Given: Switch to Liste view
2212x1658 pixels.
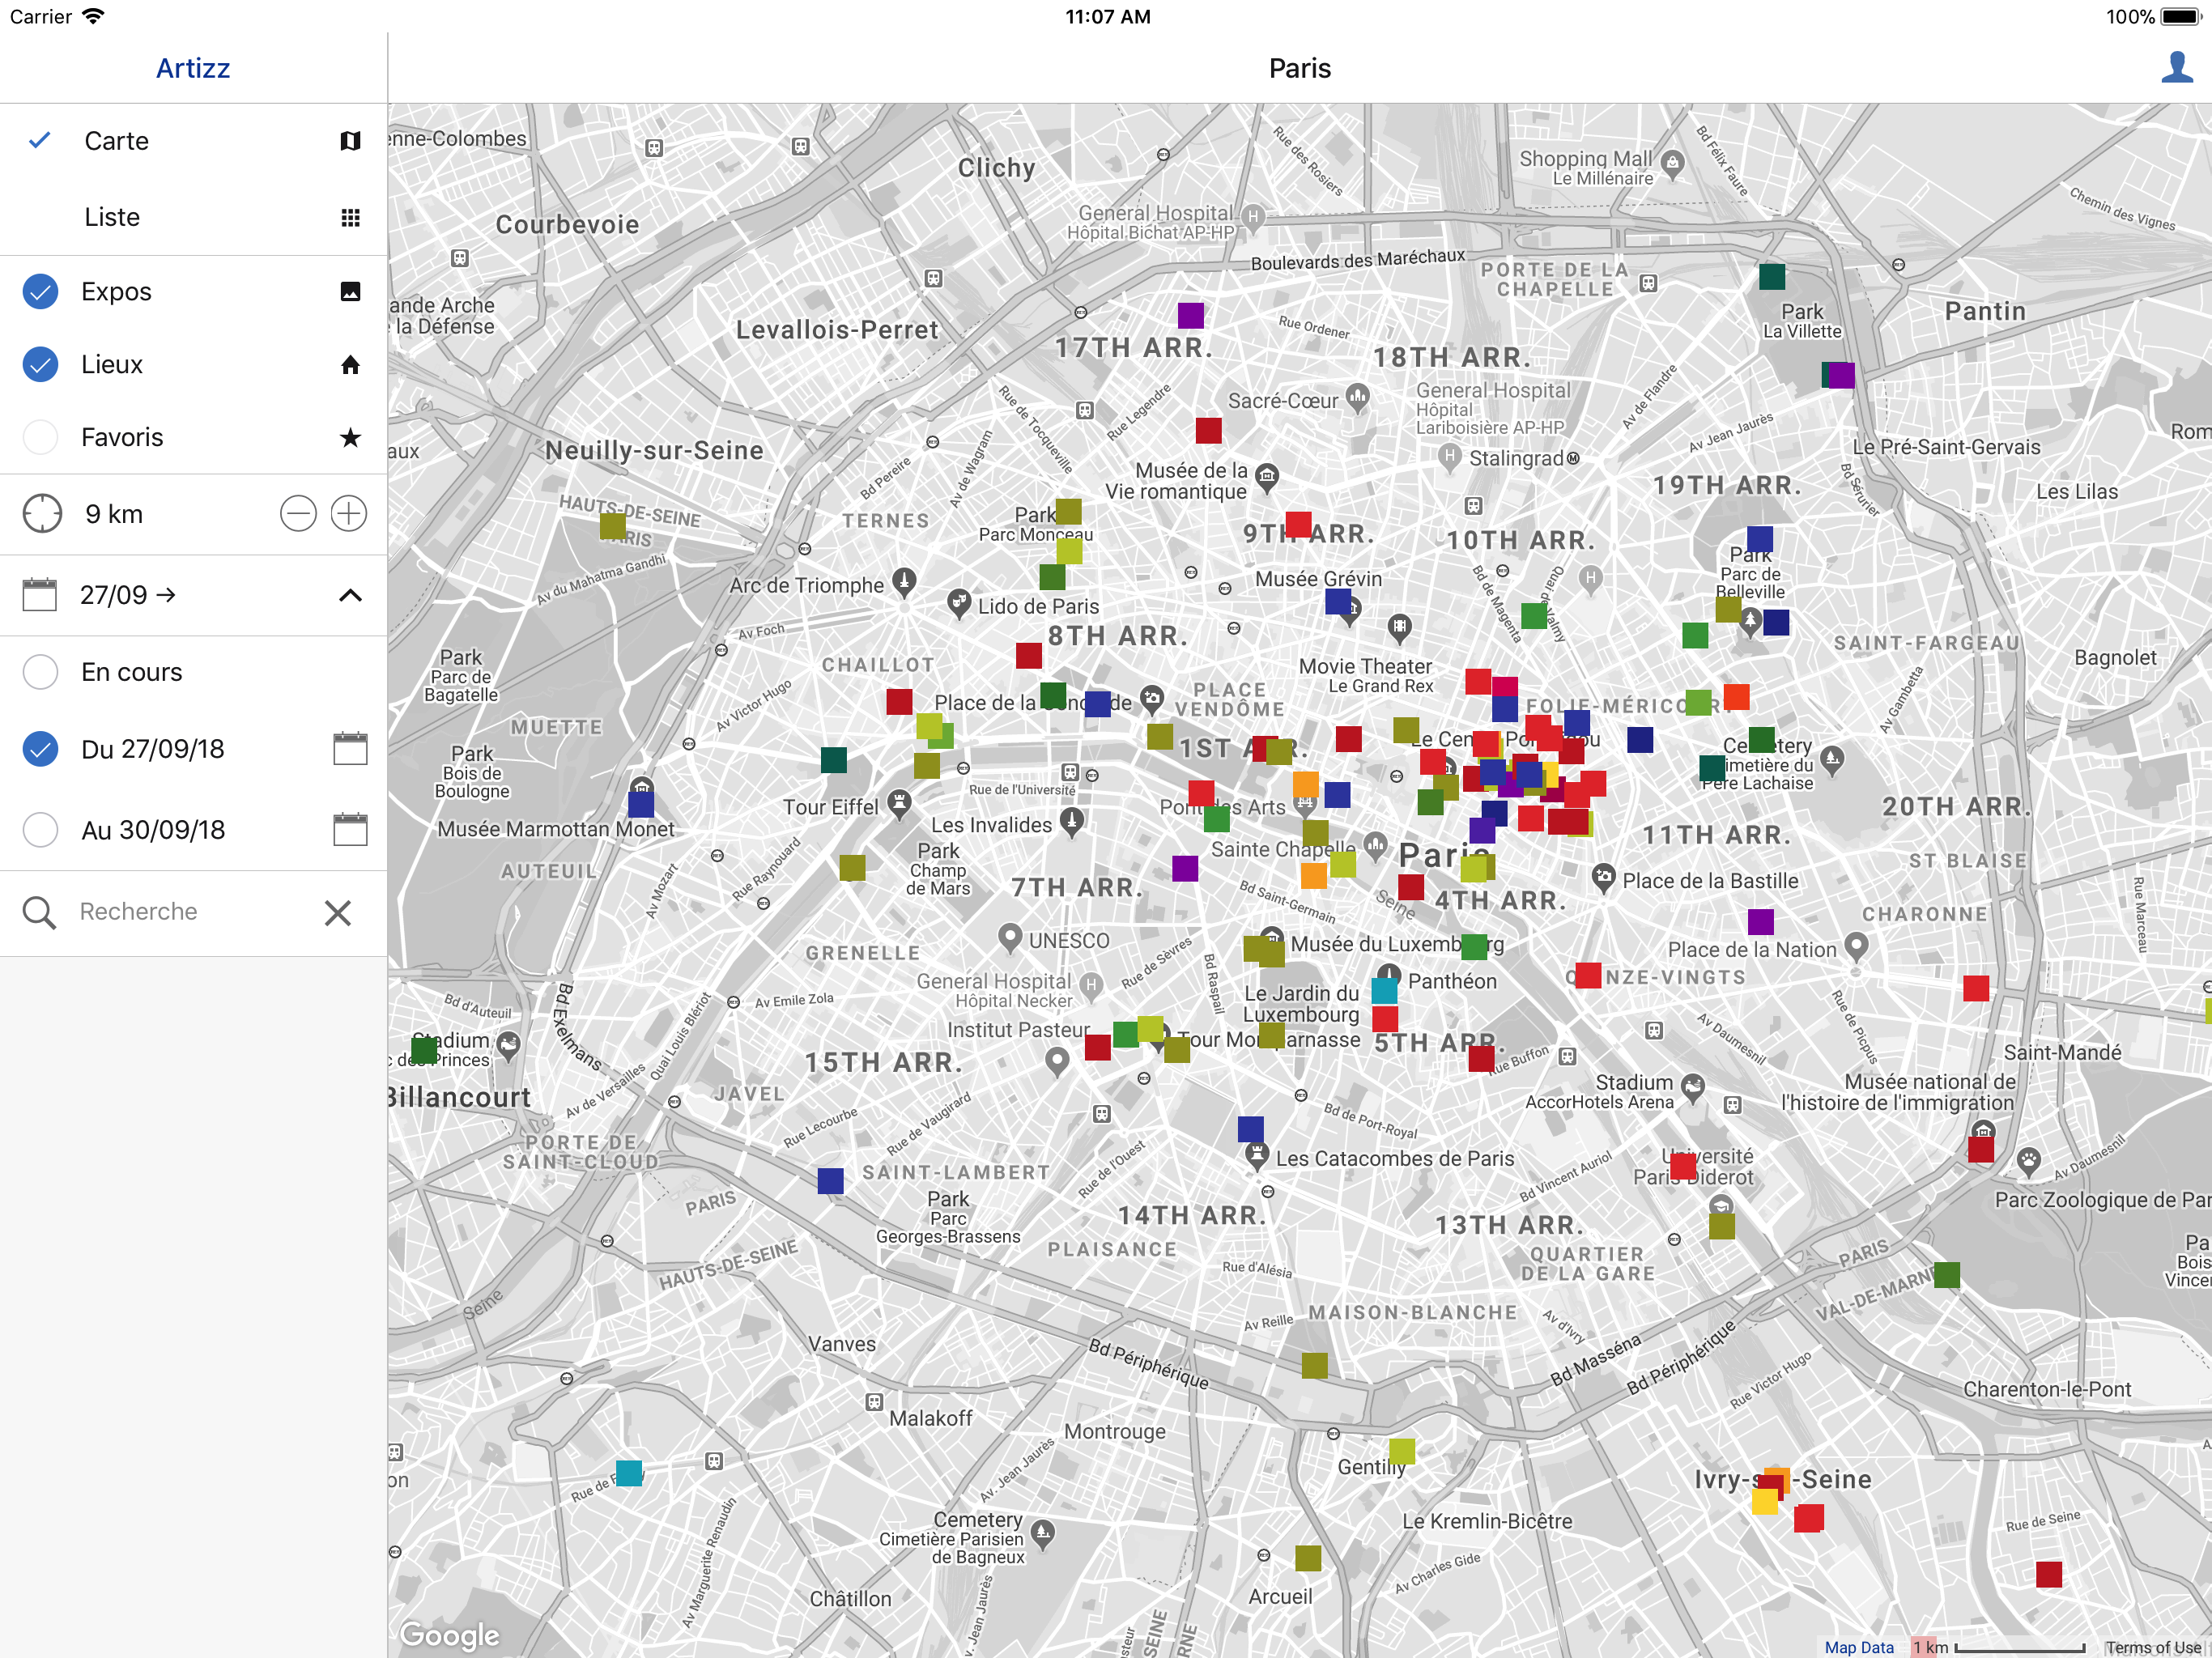Looking at the screenshot, I should coord(112,217).
